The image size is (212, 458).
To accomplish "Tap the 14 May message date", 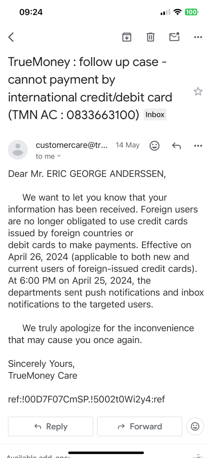I will [x=128, y=145].
